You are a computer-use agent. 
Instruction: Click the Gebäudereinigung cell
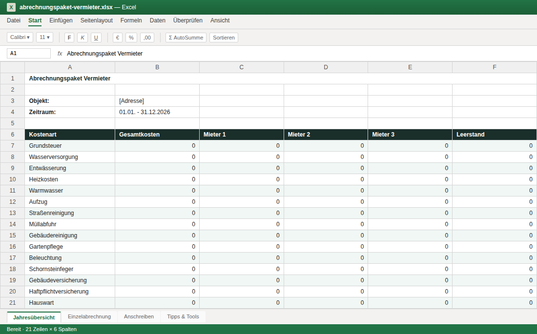pyautogui.click(x=70, y=236)
